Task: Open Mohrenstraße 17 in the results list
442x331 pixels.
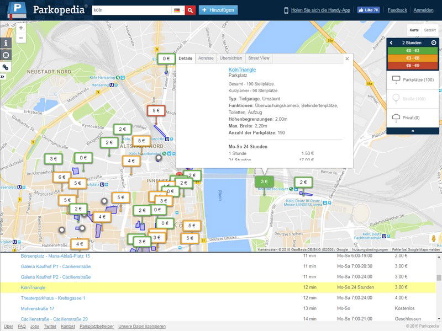Action: [x=38, y=308]
